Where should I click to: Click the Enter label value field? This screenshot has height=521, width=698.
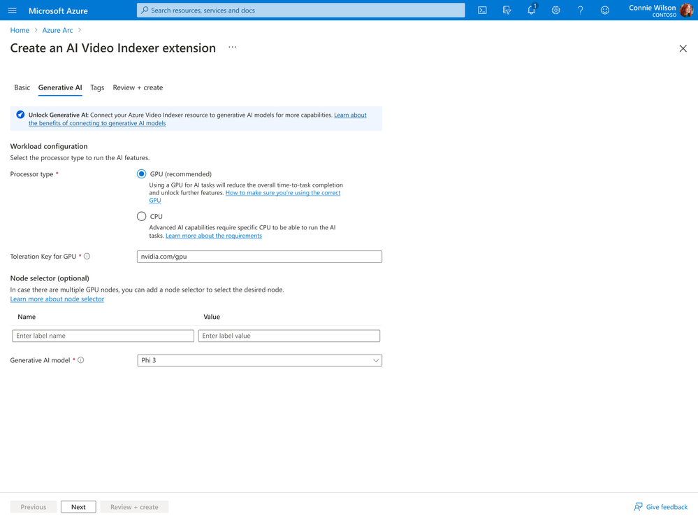point(289,336)
